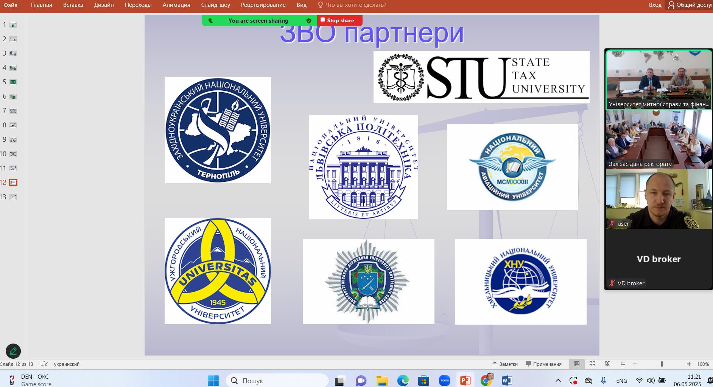Switch to Slide Sorter view icon
Image resolution: width=713 pixels, height=387 pixels.
click(x=592, y=364)
